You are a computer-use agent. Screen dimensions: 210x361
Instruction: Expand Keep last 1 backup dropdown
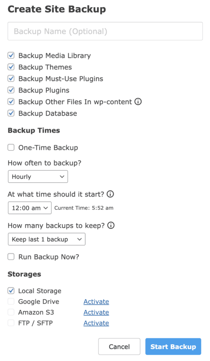click(47, 239)
